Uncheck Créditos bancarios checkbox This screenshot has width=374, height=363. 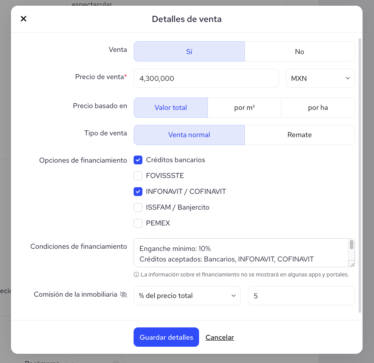pyautogui.click(x=138, y=160)
